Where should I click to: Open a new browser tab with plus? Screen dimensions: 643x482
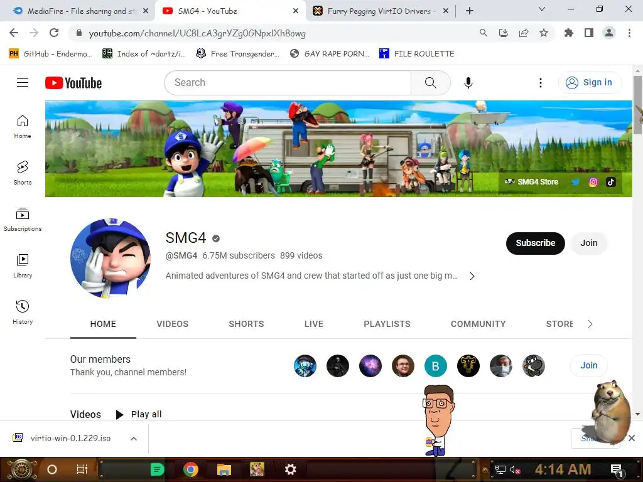[x=470, y=11]
